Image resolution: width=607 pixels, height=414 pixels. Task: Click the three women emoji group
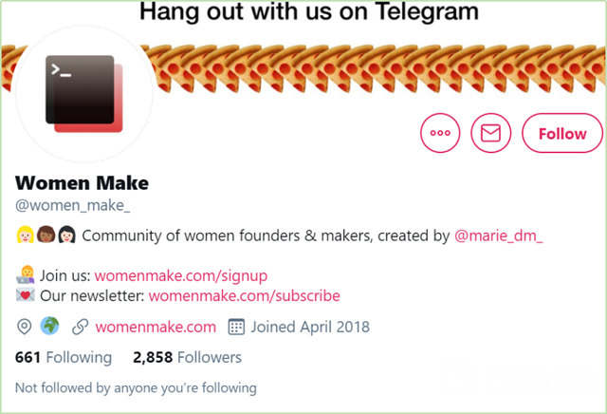[x=46, y=235]
